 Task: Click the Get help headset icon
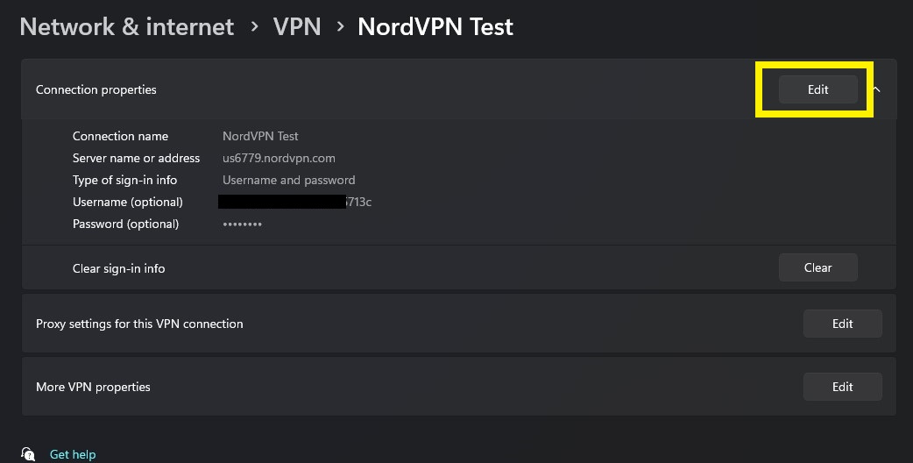tap(28, 453)
